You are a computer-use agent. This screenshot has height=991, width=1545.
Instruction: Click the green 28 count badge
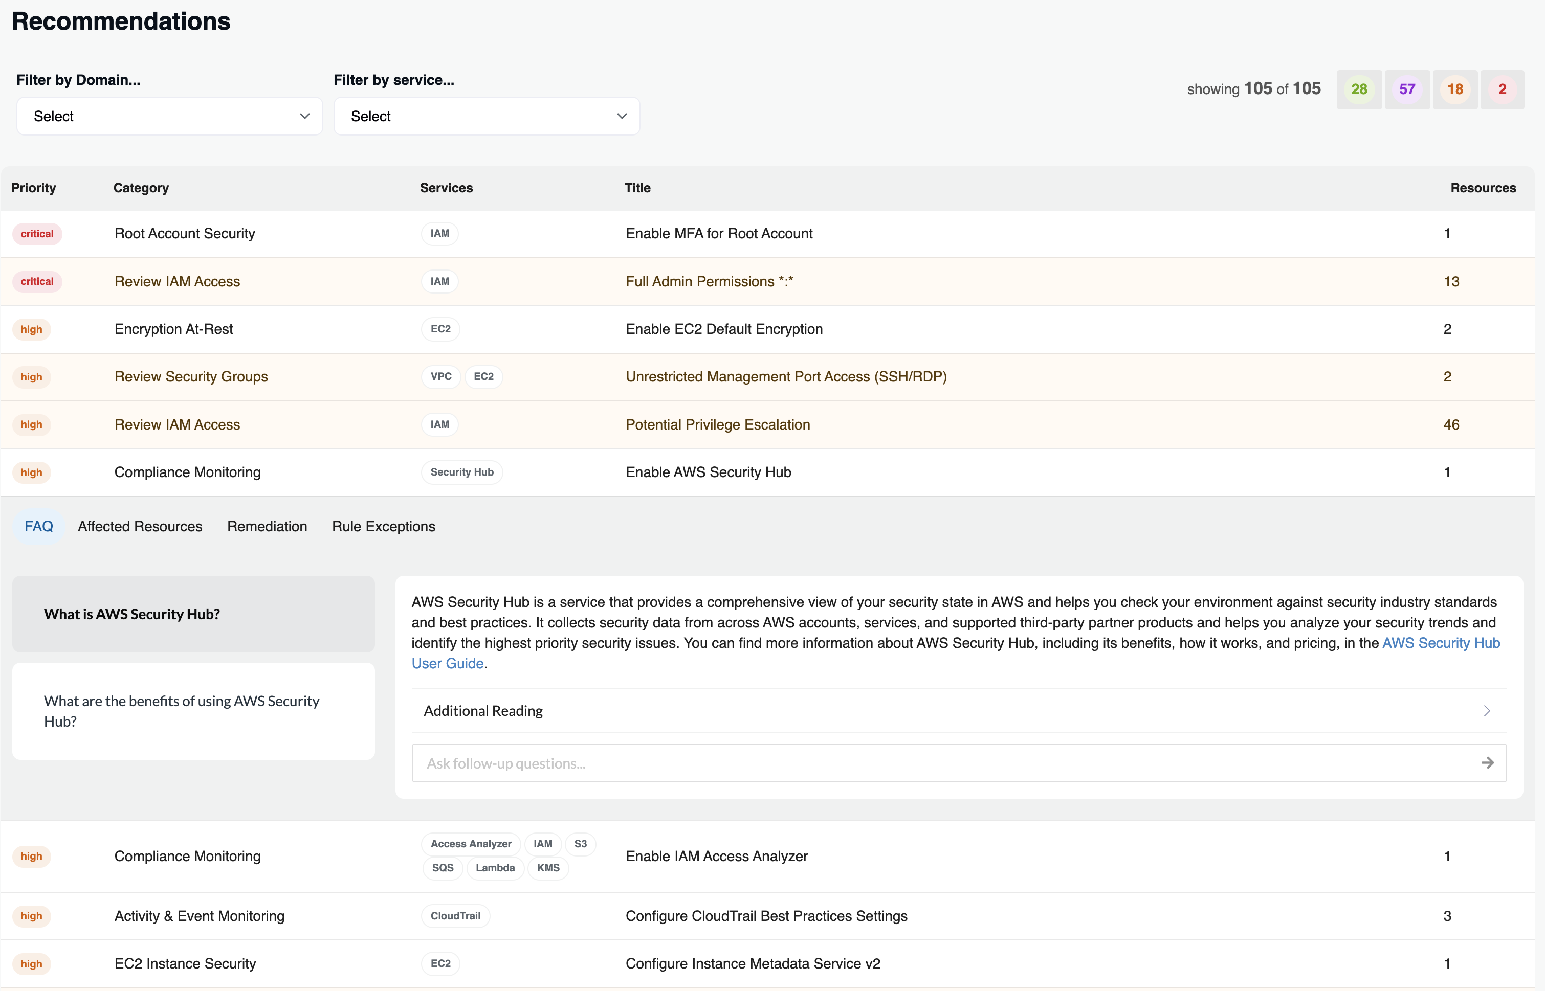coord(1359,89)
